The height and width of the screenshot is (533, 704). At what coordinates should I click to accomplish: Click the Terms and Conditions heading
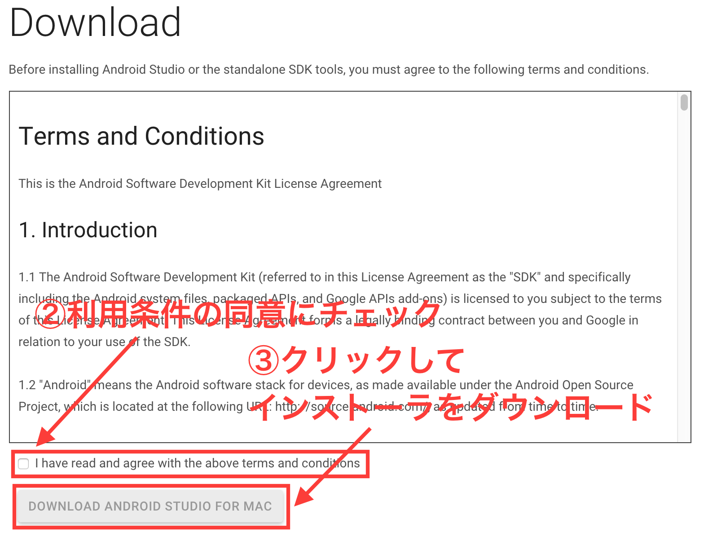(141, 136)
